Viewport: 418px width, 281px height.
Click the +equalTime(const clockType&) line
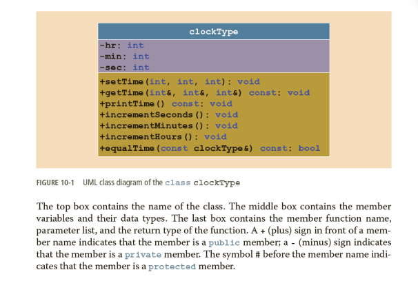pyautogui.click(x=210, y=148)
